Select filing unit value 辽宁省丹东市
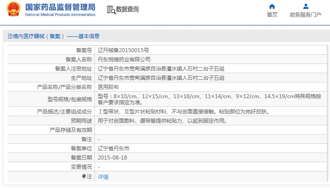 [x=113, y=149]
